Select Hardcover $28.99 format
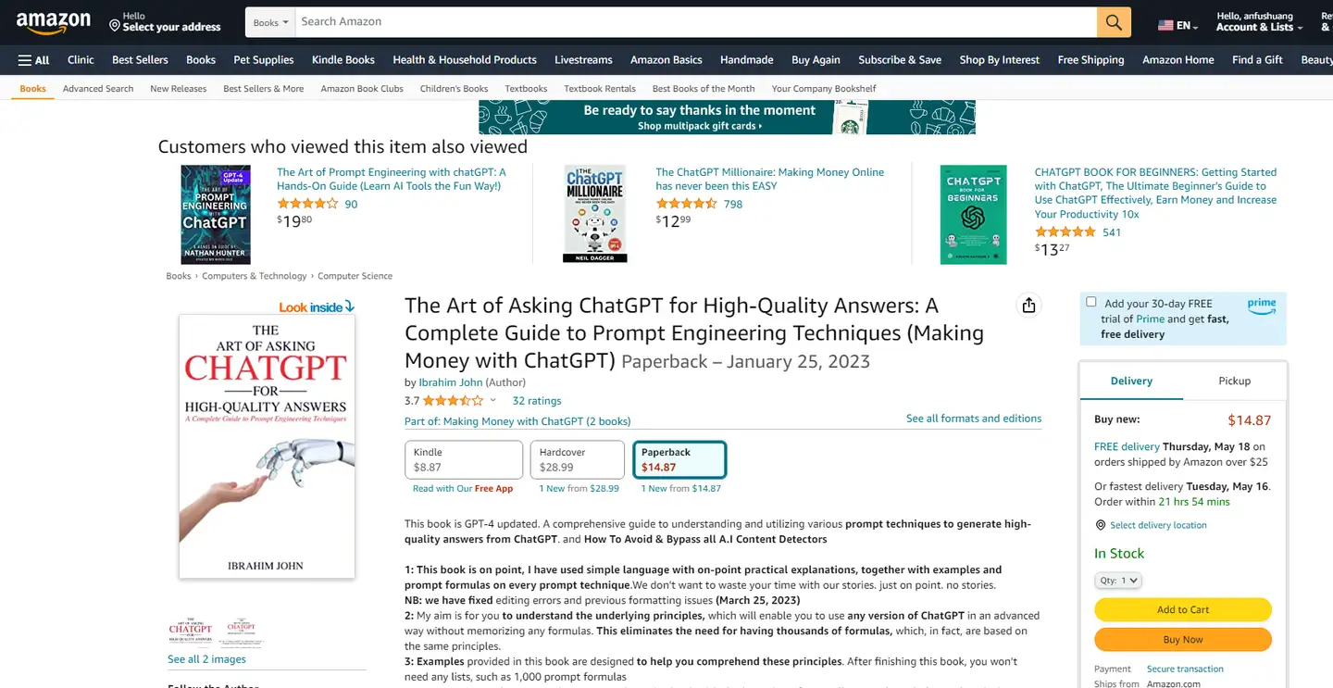Screen dimensions: 1333x688 [x=578, y=459]
